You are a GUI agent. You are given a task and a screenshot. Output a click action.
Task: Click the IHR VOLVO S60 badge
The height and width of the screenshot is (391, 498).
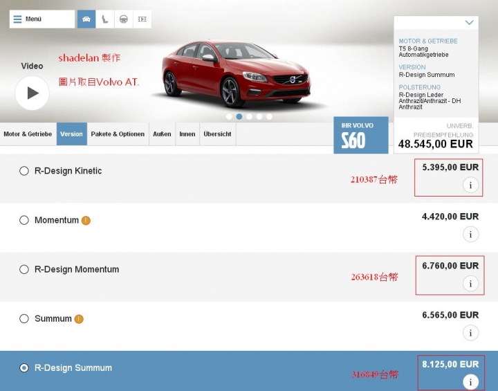click(361, 135)
